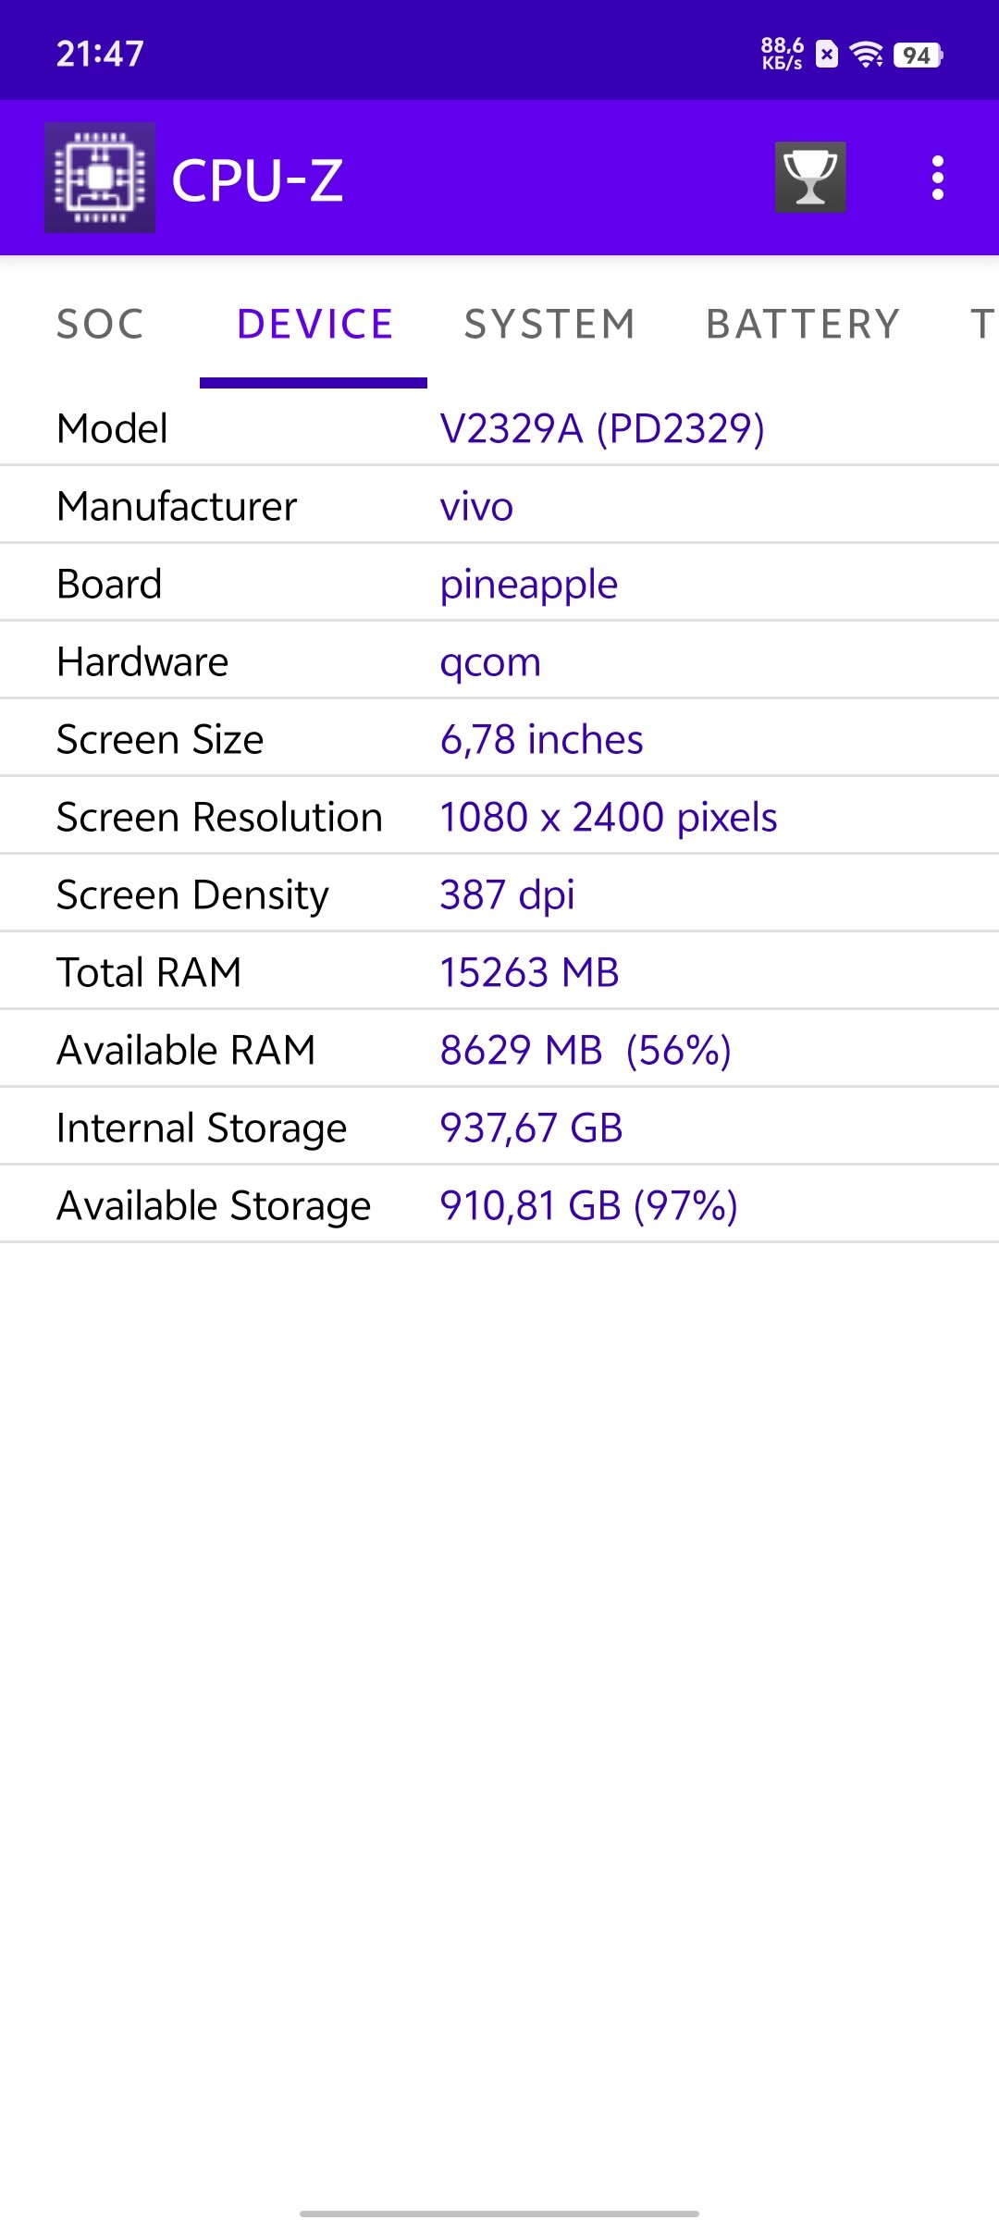Open the SYSTEM tab
The height and width of the screenshot is (2220, 999).
click(x=550, y=324)
